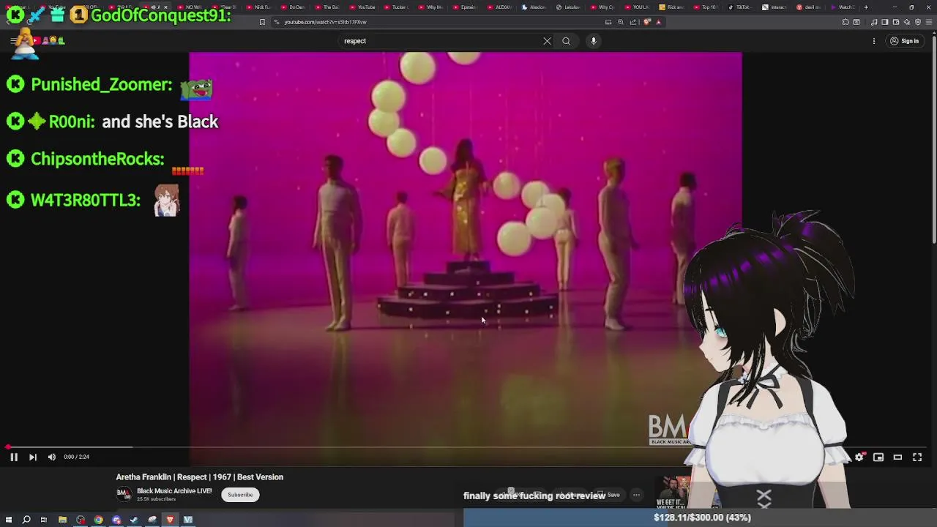Screen dimensions: 937x527
Task: Click the browser address bar URL
Action: click(x=325, y=22)
